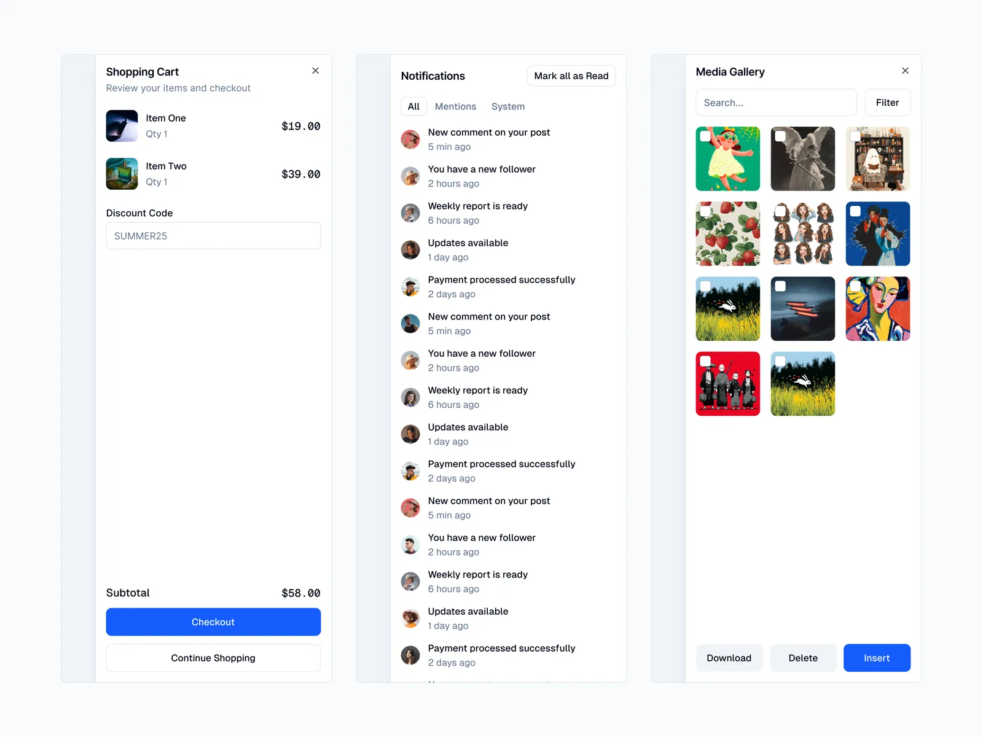Click the Discount Code input field
This screenshot has height=737, width=983.
tap(213, 236)
